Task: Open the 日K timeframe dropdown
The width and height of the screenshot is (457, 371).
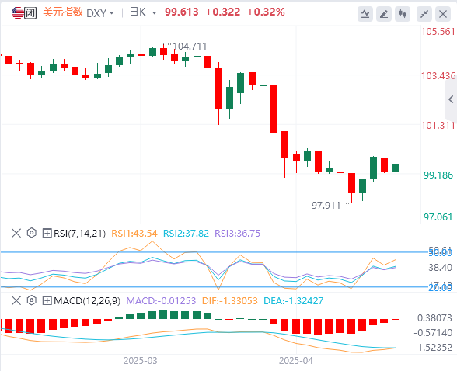Action: (143, 12)
